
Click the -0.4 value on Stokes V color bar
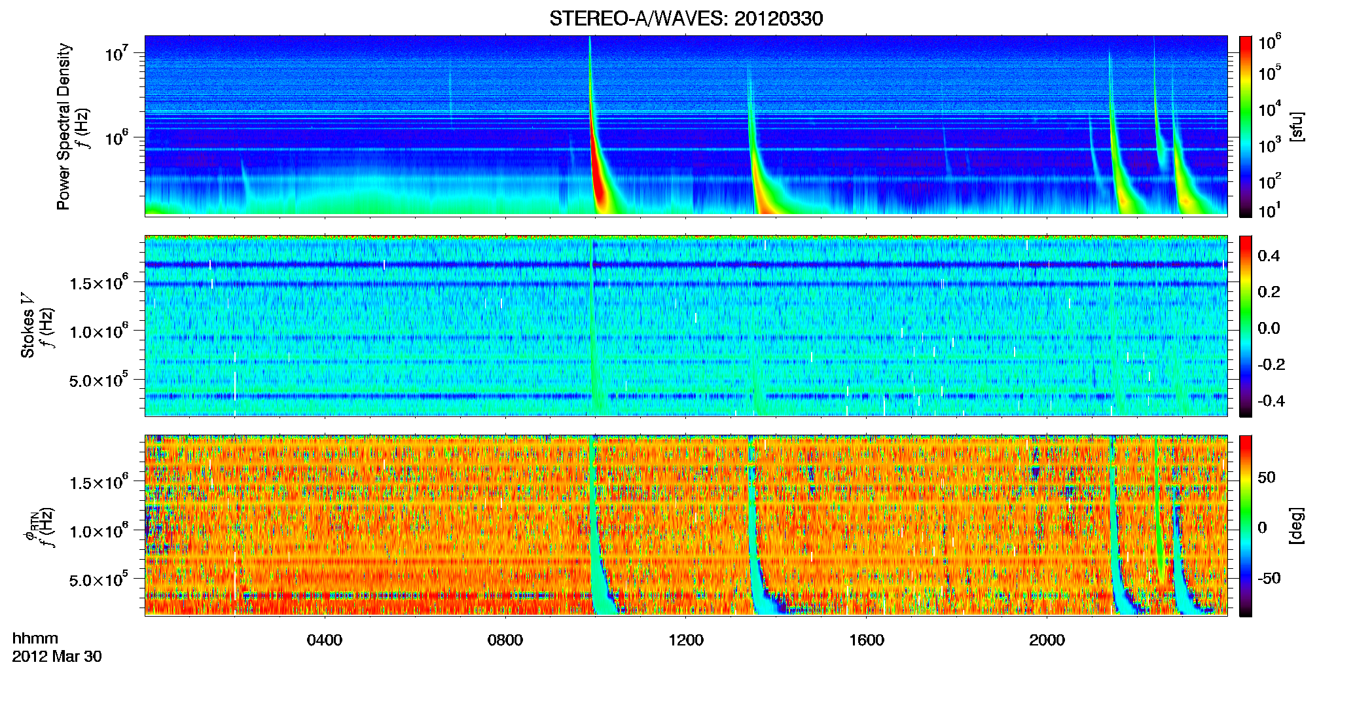click(1271, 401)
